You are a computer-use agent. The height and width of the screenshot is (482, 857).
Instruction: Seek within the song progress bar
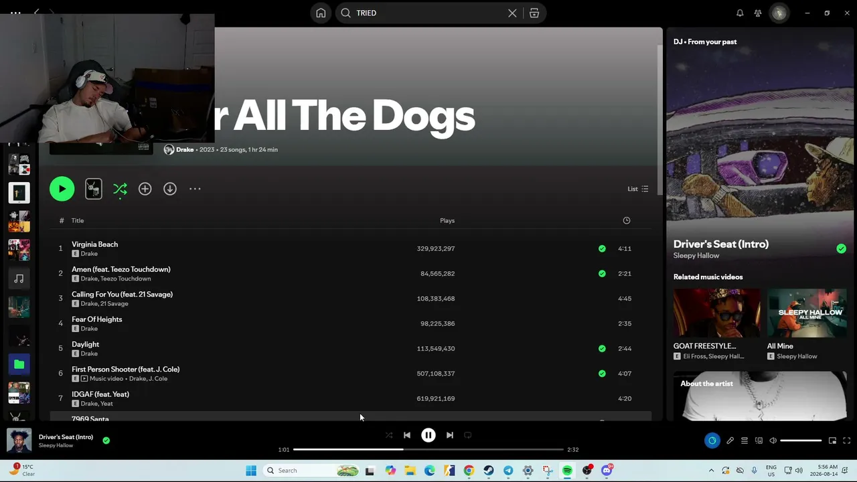[x=428, y=450]
